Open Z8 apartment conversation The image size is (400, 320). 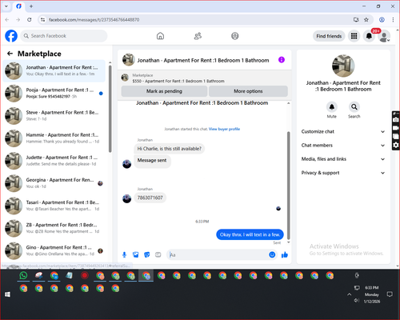pyautogui.click(x=54, y=228)
